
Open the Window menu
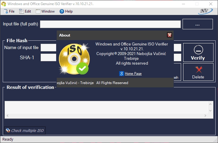pos(45,11)
